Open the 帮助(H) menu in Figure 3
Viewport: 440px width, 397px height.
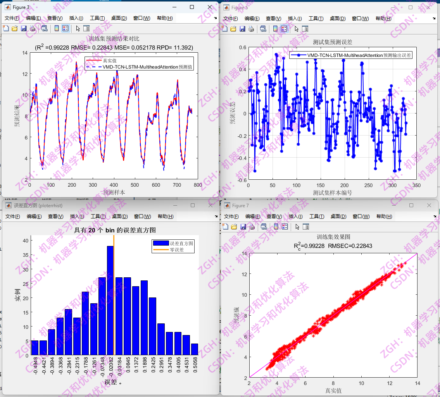(x=165, y=18)
